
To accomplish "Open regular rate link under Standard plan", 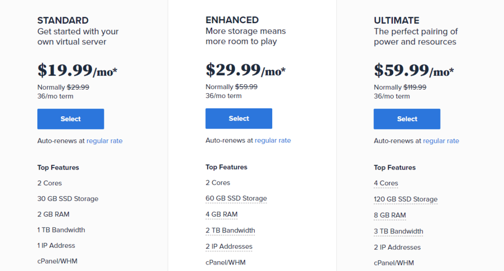I will (104, 141).
